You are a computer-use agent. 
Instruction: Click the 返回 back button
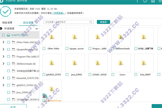[x=13, y=106]
